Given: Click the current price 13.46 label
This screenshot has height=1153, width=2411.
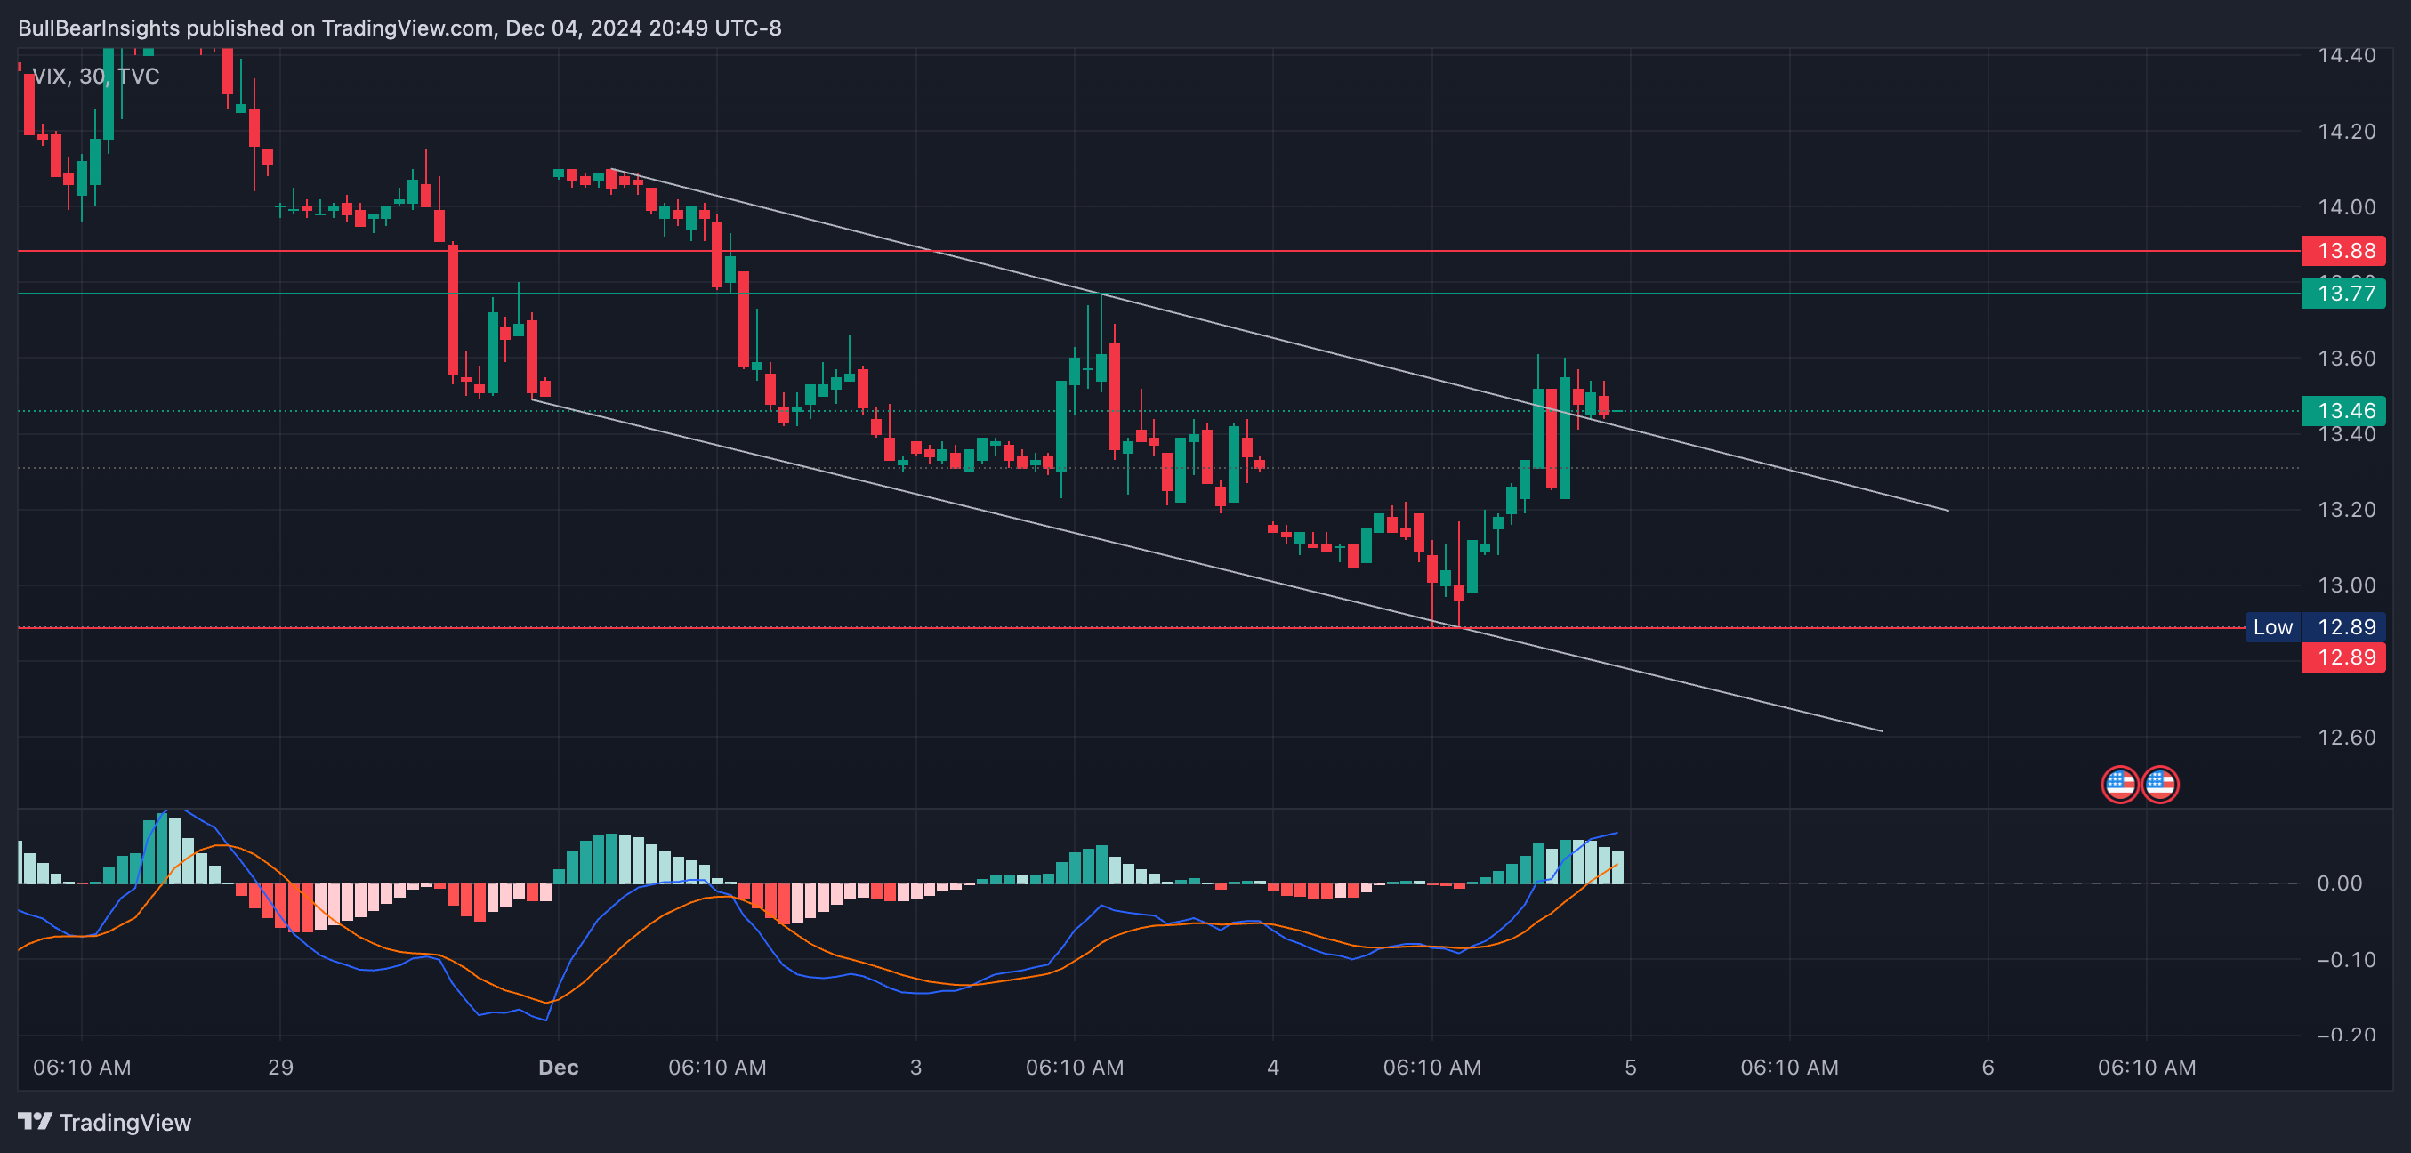Looking at the screenshot, I should (x=2343, y=411).
